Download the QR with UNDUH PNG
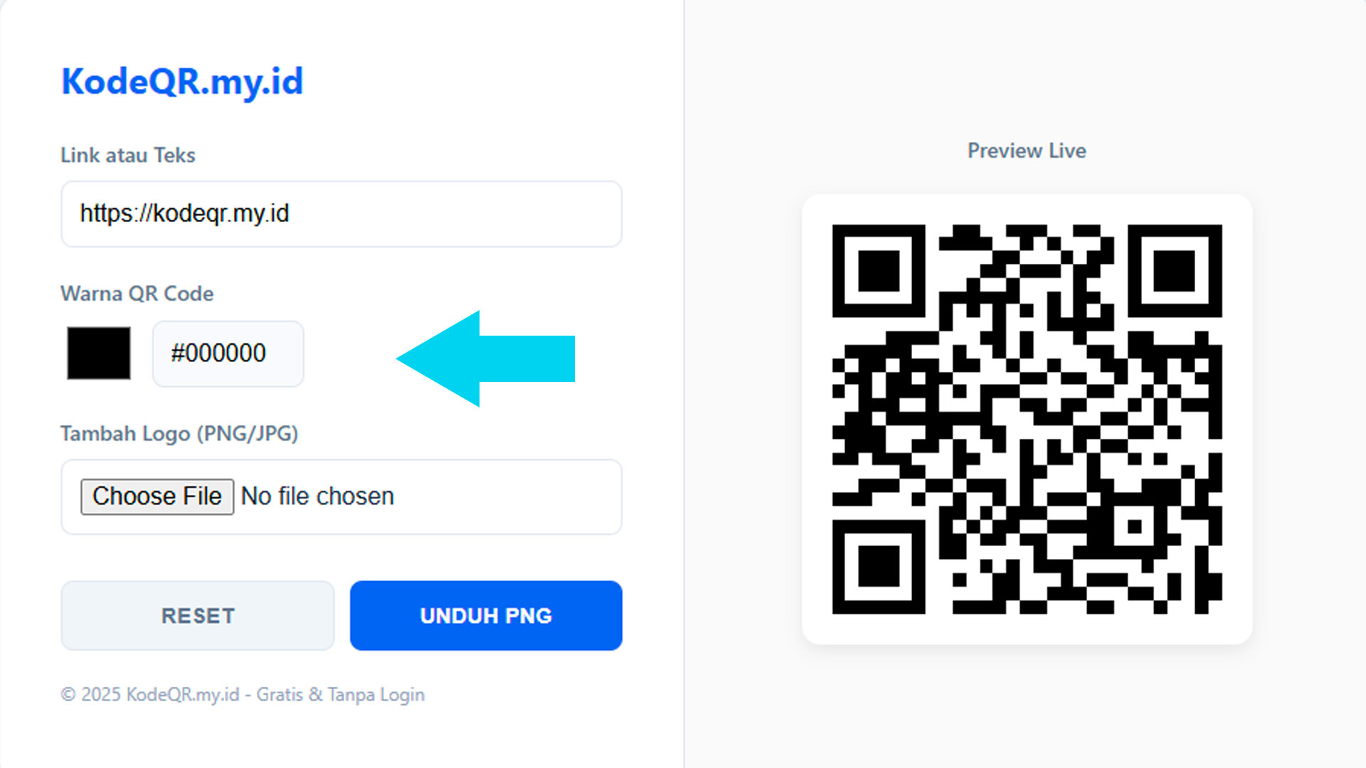The height and width of the screenshot is (768, 1366). coord(486,616)
